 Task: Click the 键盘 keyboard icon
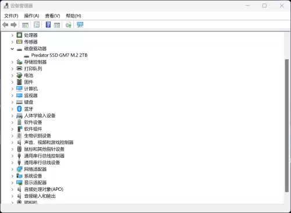coord(19,102)
